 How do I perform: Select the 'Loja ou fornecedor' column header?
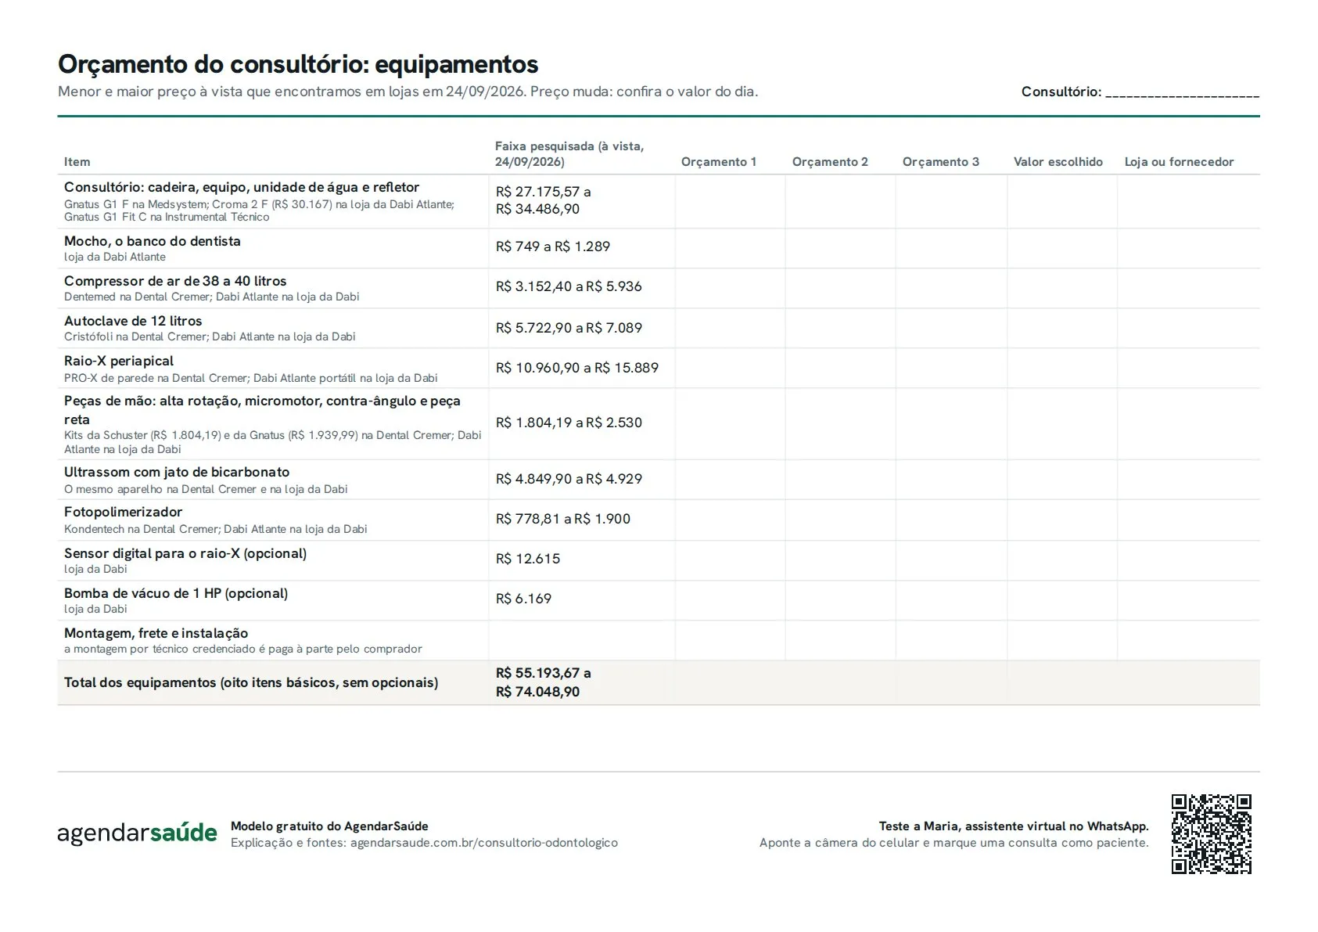[1179, 162]
